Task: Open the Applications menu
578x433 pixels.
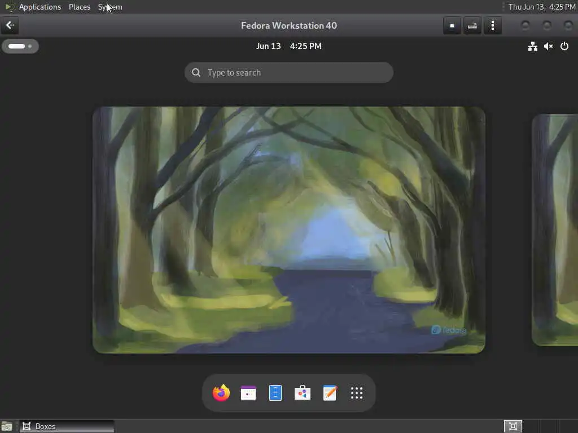Action: pos(40,7)
